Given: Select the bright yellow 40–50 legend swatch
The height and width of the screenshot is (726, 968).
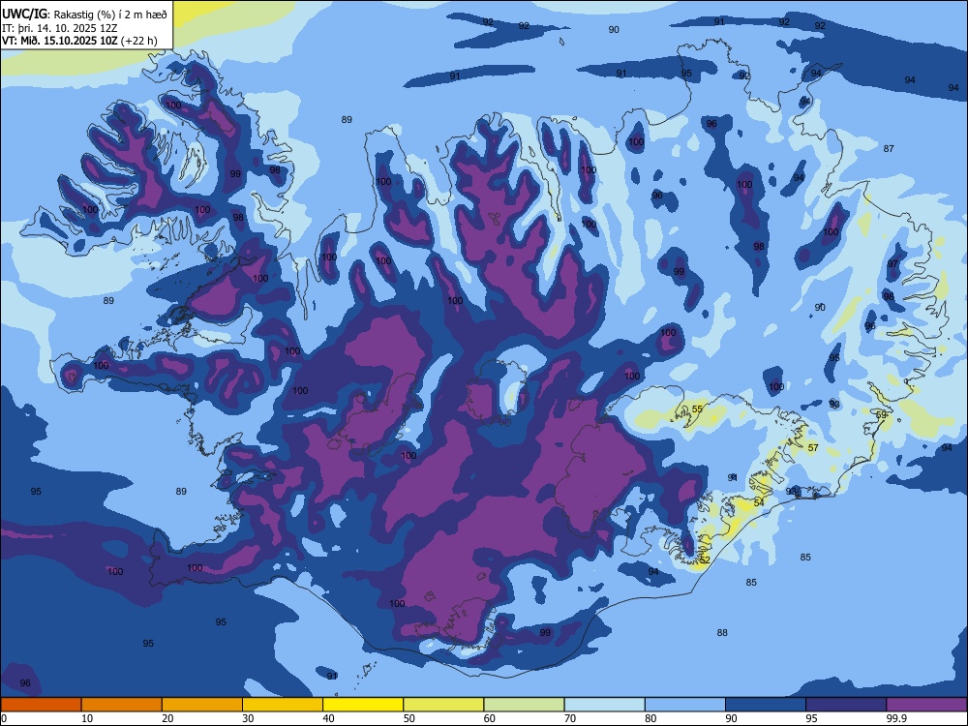Looking at the screenshot, I should point(363,705).
